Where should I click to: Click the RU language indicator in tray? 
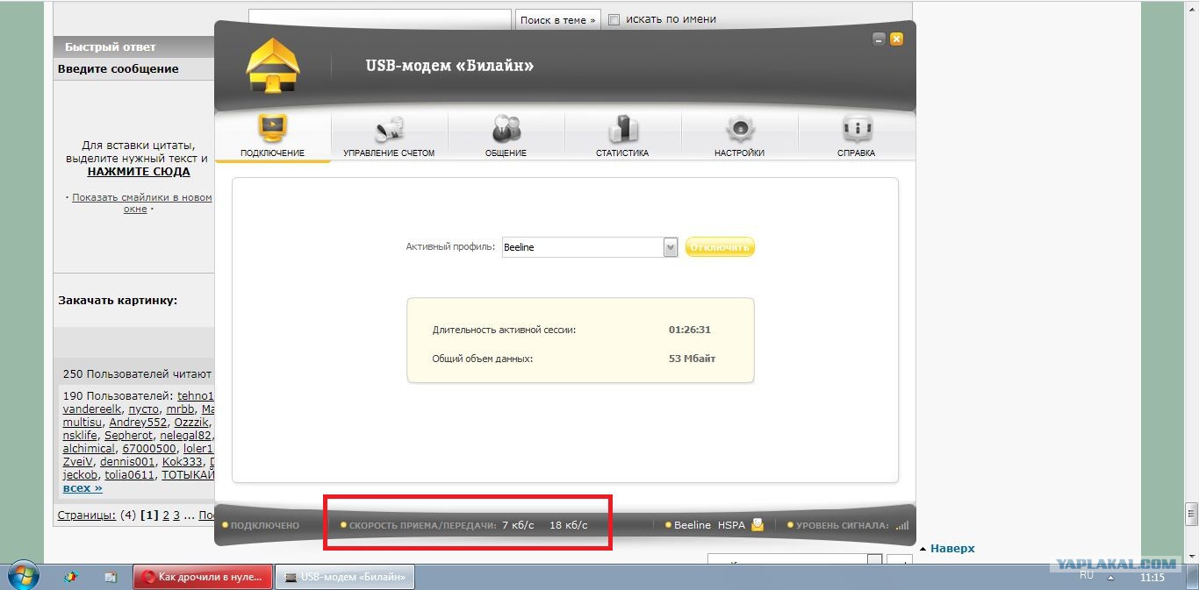coord(1087,575)
